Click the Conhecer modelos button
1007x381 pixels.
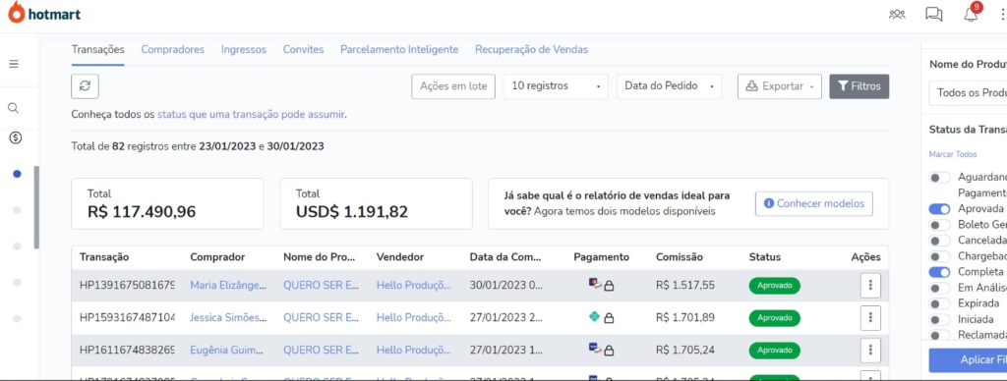pyautogui.click(x=813, y=203)
